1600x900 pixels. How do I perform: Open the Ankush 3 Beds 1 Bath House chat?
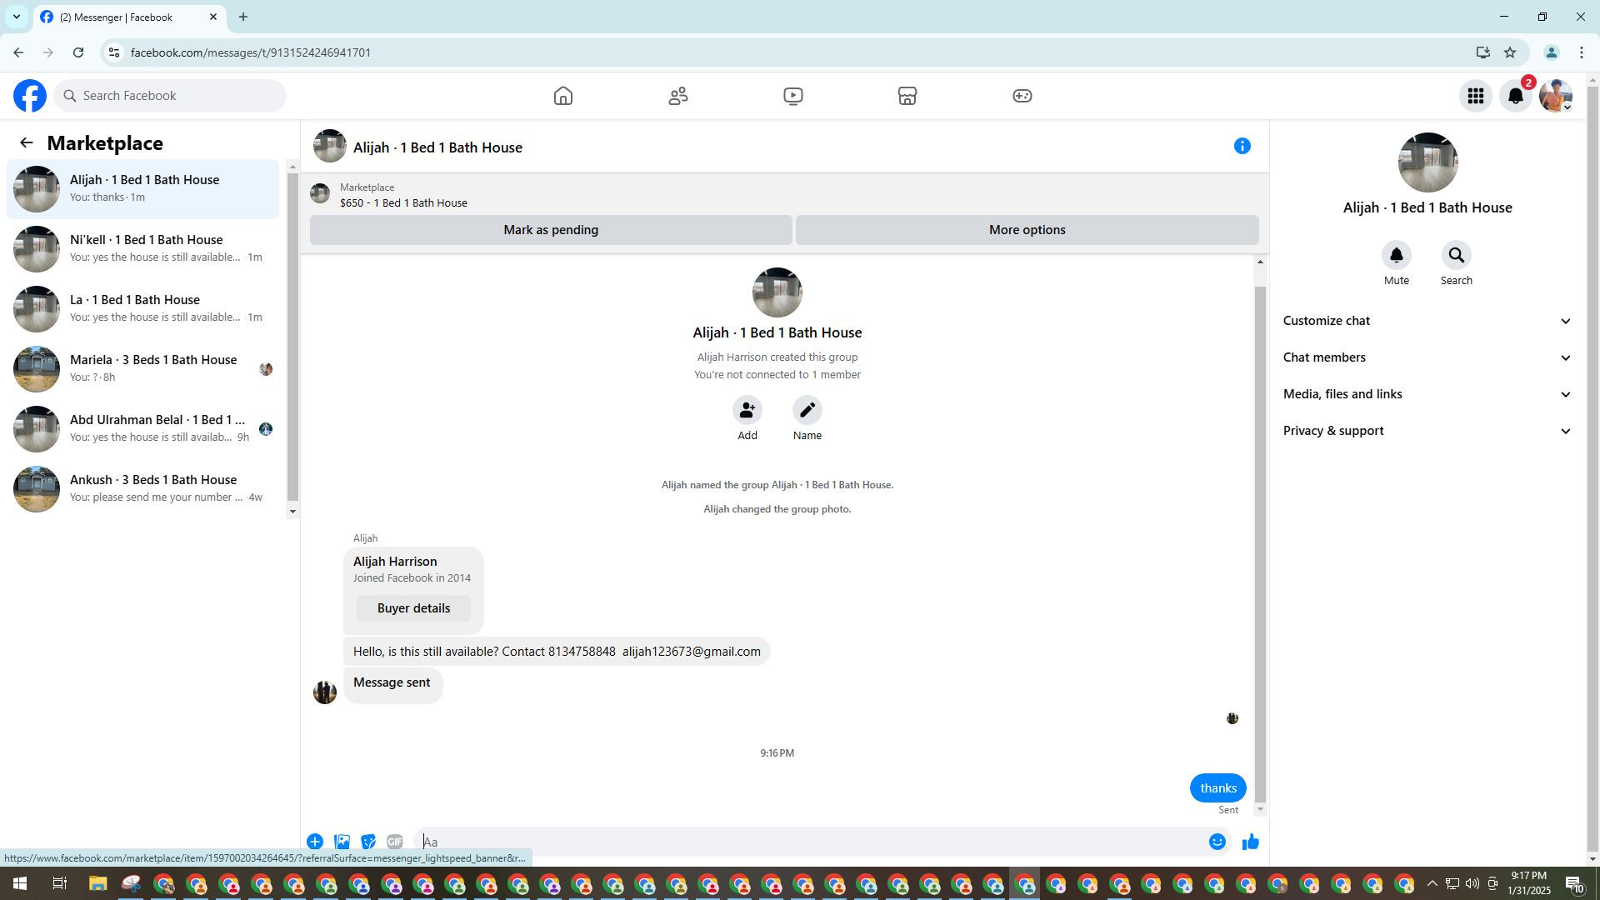[143, 489]
